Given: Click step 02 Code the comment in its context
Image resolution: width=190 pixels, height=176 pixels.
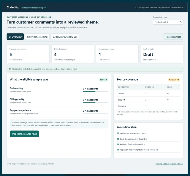Looking at the screenshot, I should [148, 139].
